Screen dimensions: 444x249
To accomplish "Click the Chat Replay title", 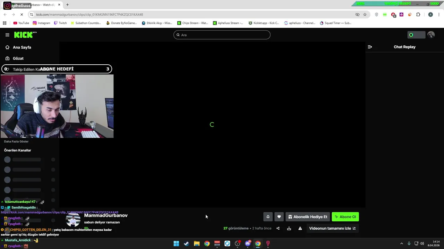I will tap(404, 47).
